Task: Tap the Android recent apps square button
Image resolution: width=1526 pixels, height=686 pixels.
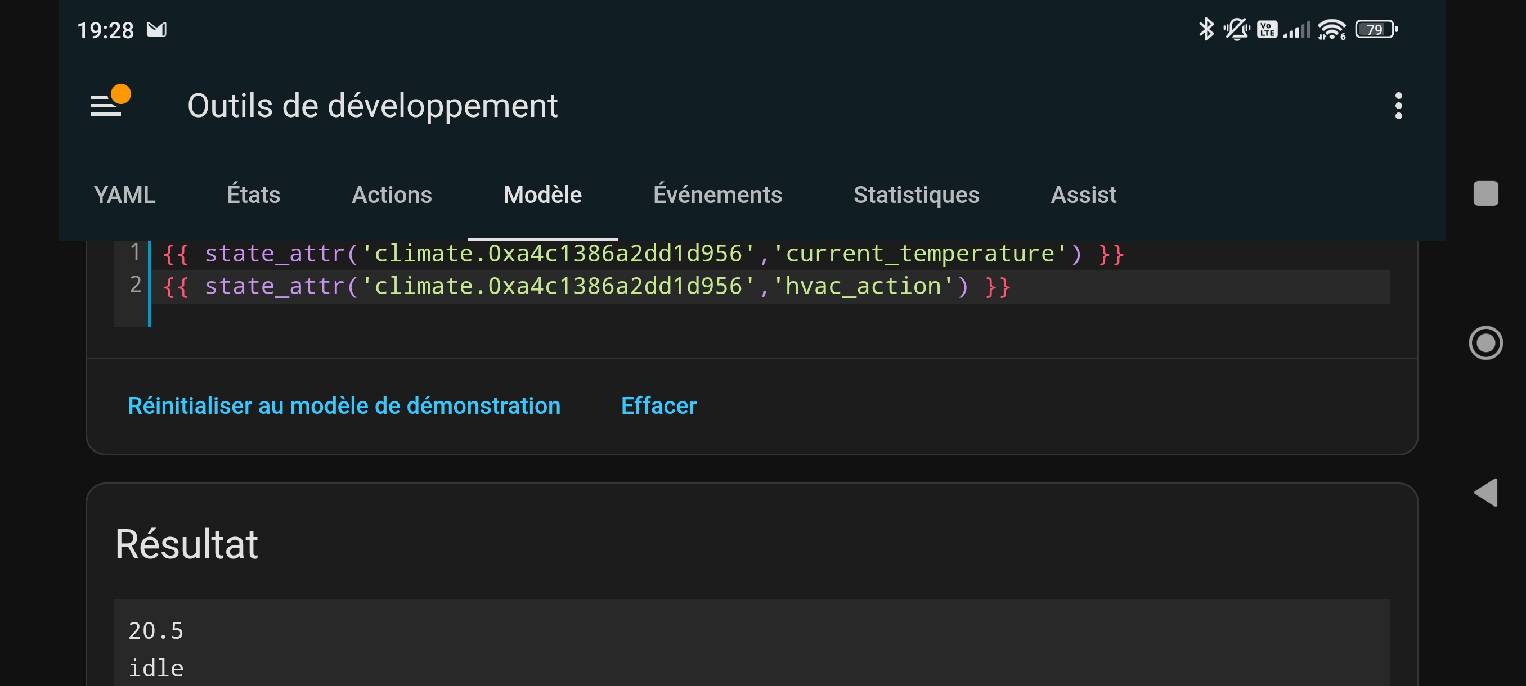Action: click(x=1484, y=193)
